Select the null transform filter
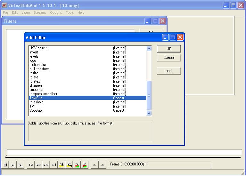This screenshot has height=176, width=246. pyautogui.click(x=87, y=69)
